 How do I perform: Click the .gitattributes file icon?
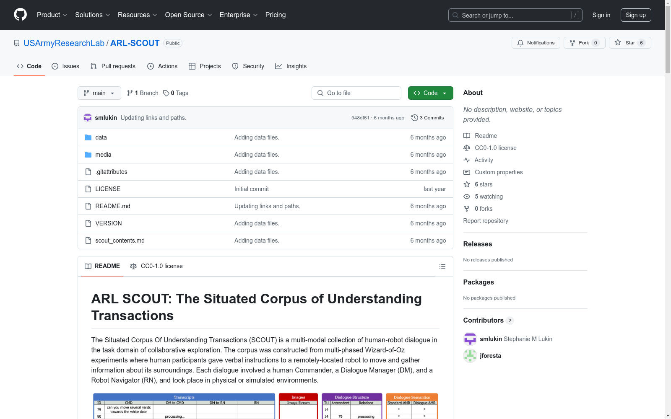point(88,172)
